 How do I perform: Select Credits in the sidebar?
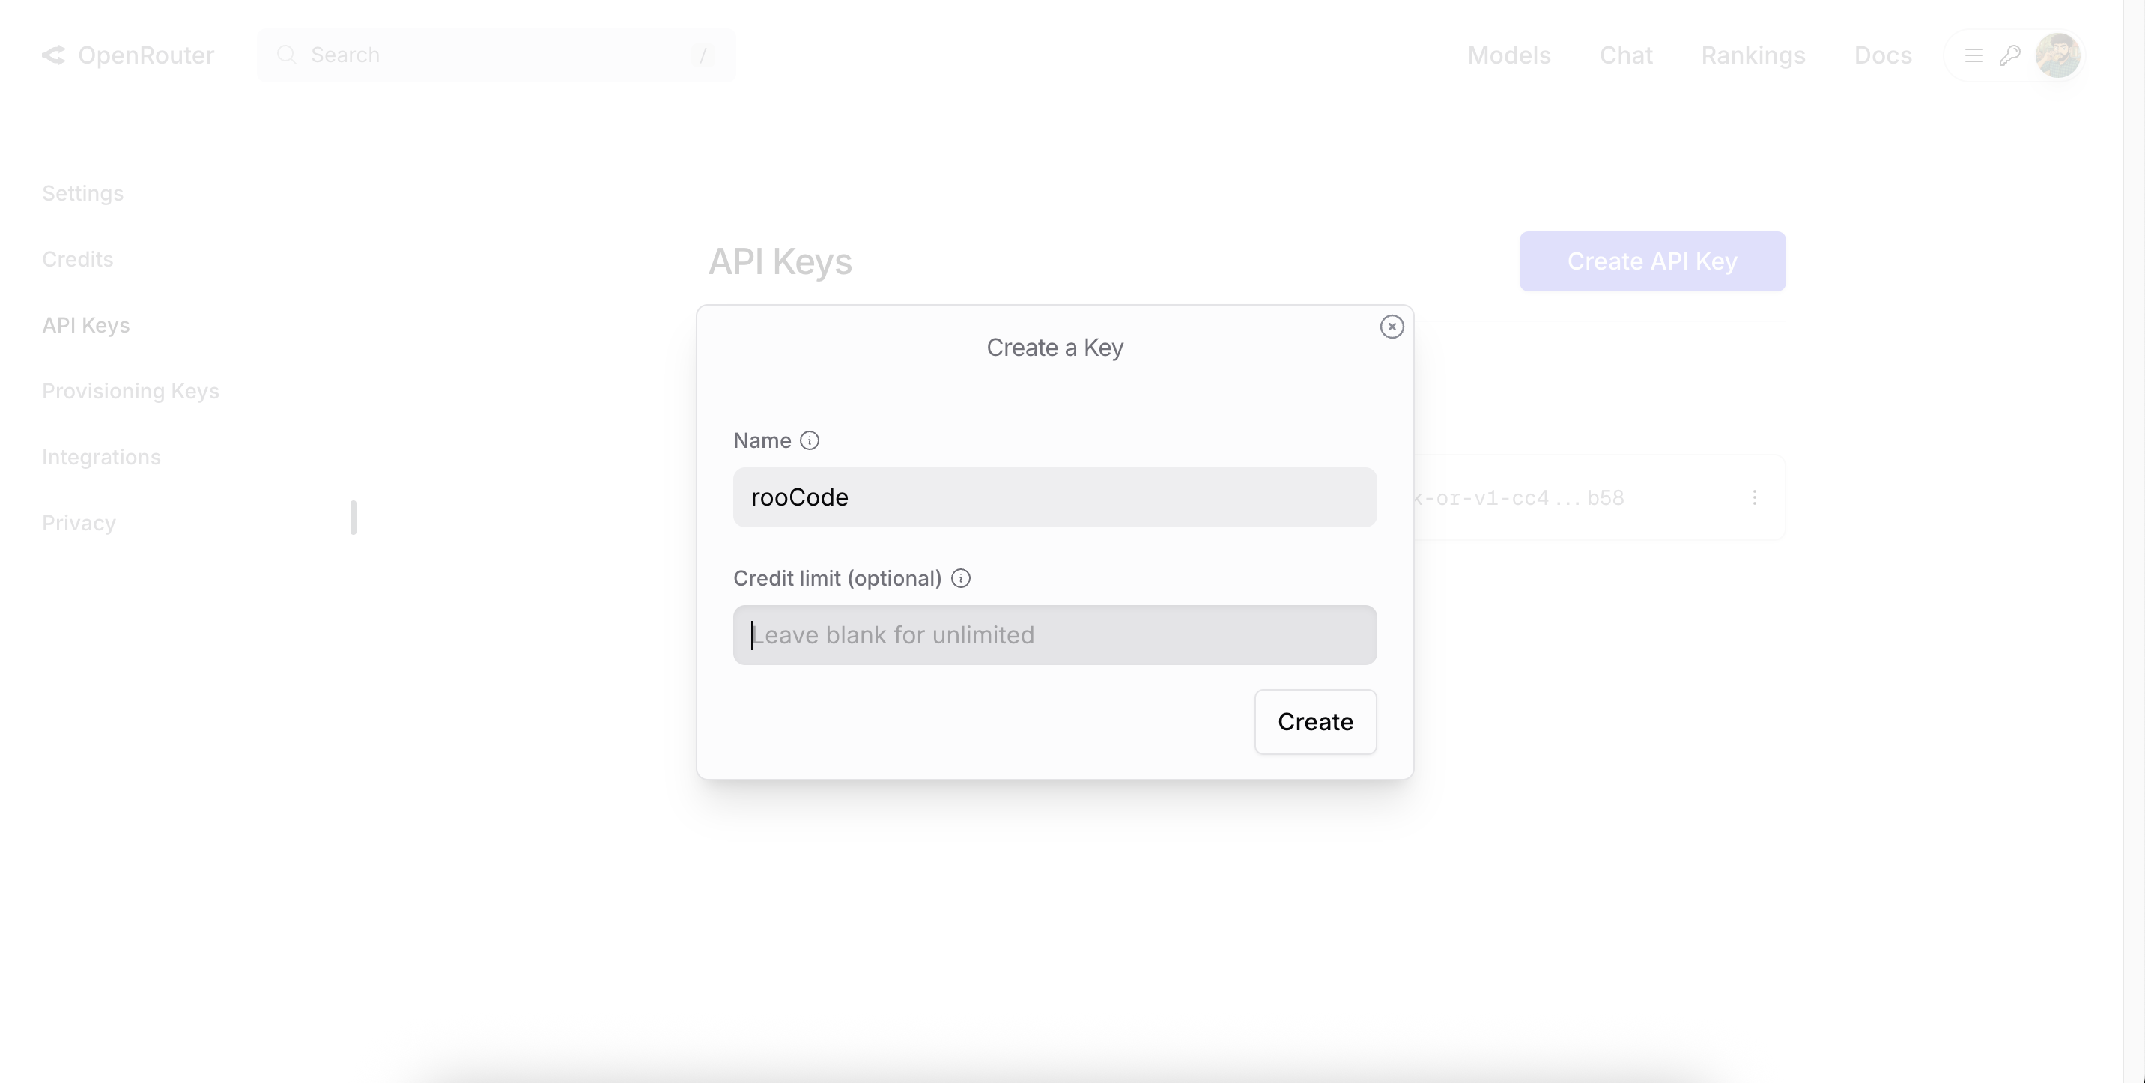(77, 259)
